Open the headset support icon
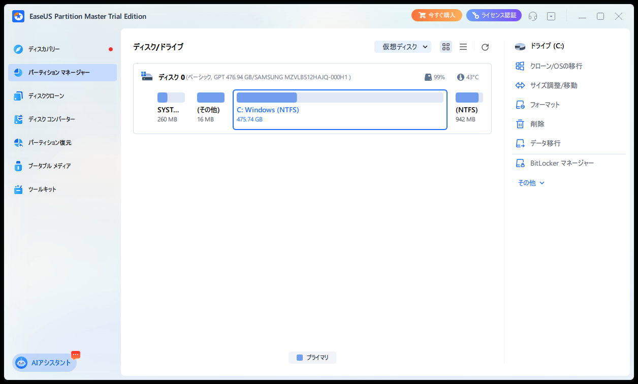 coord(533,16)
